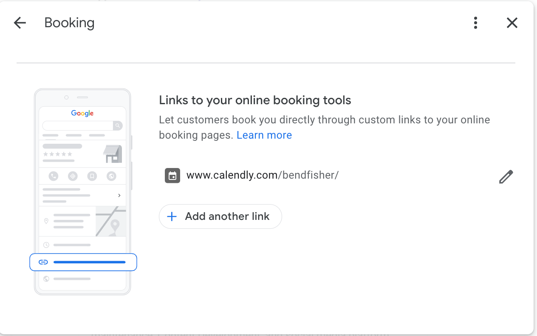Click the map thumbnail in the phone illustration

[x=111, y=221]
